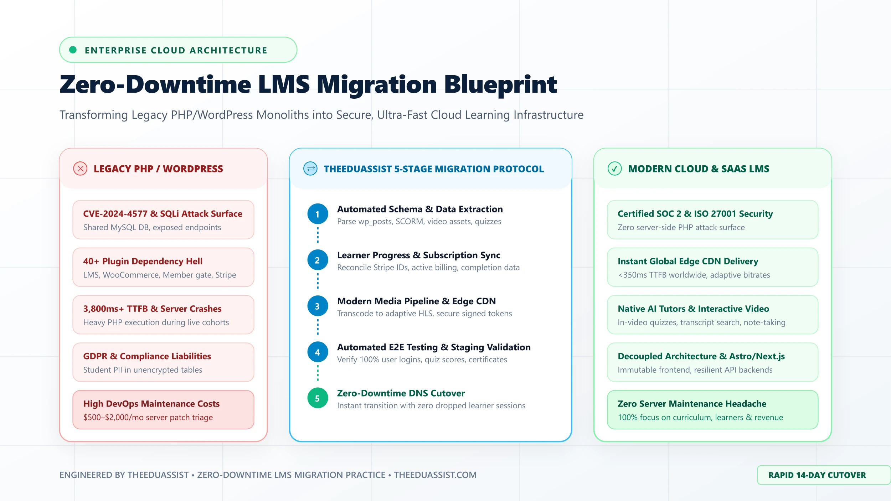Click '100% focus on curriculum, learners & revenue'
This screenshot has height=501, width=891.
click(x=700, y=417)
